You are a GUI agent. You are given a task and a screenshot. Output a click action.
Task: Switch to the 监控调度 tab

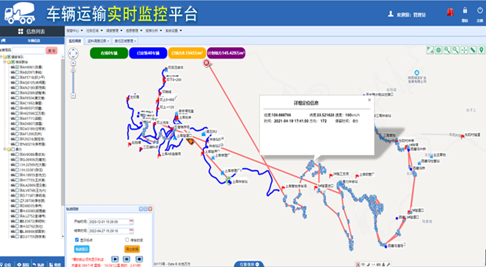(74, 41)
